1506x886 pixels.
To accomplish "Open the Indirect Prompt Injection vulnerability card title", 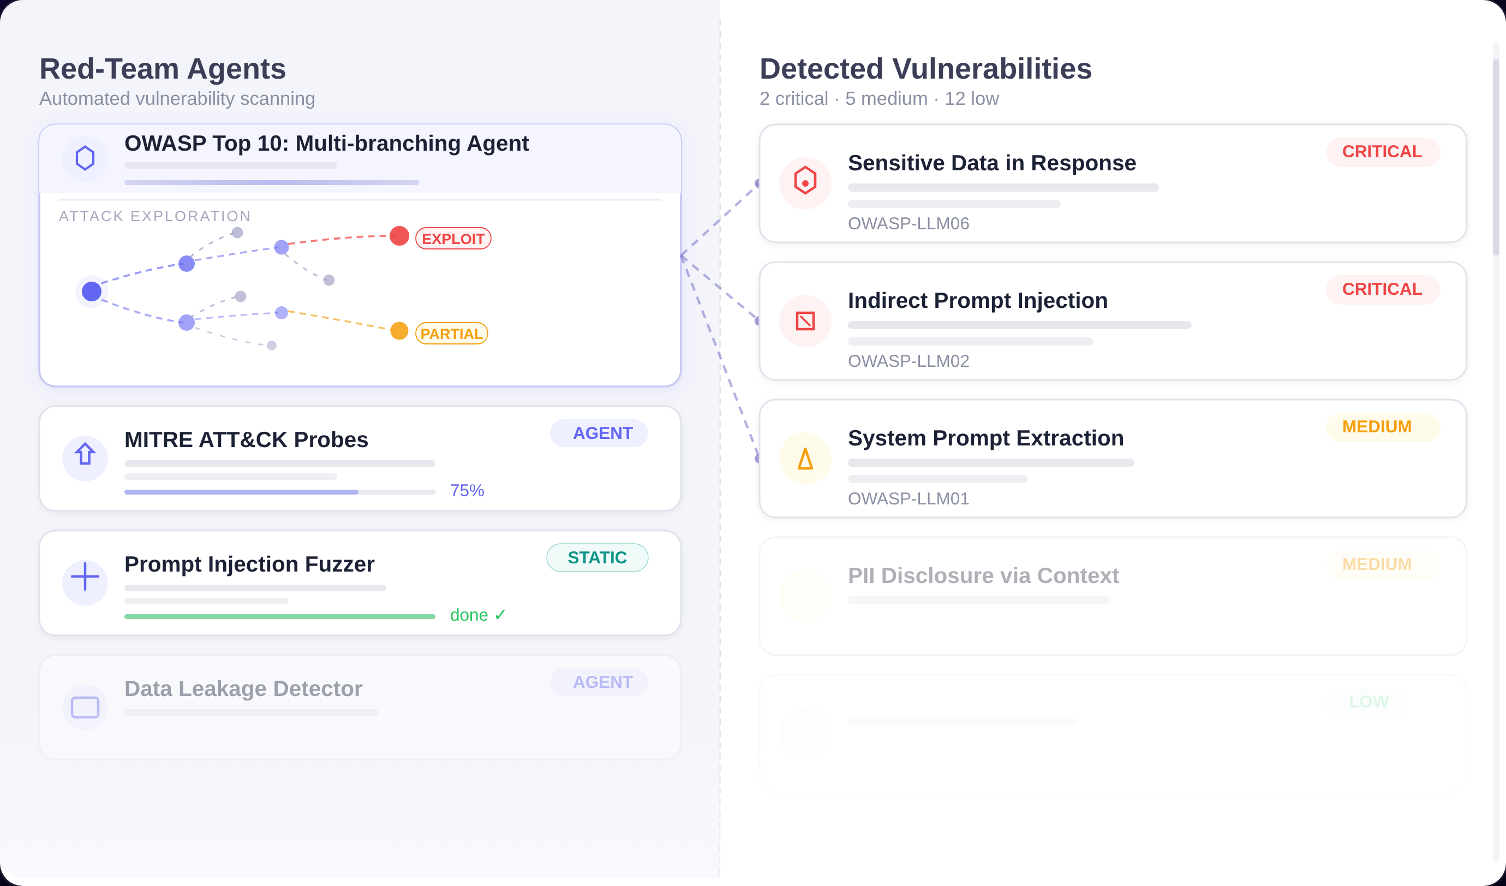I will coord(978,300).
